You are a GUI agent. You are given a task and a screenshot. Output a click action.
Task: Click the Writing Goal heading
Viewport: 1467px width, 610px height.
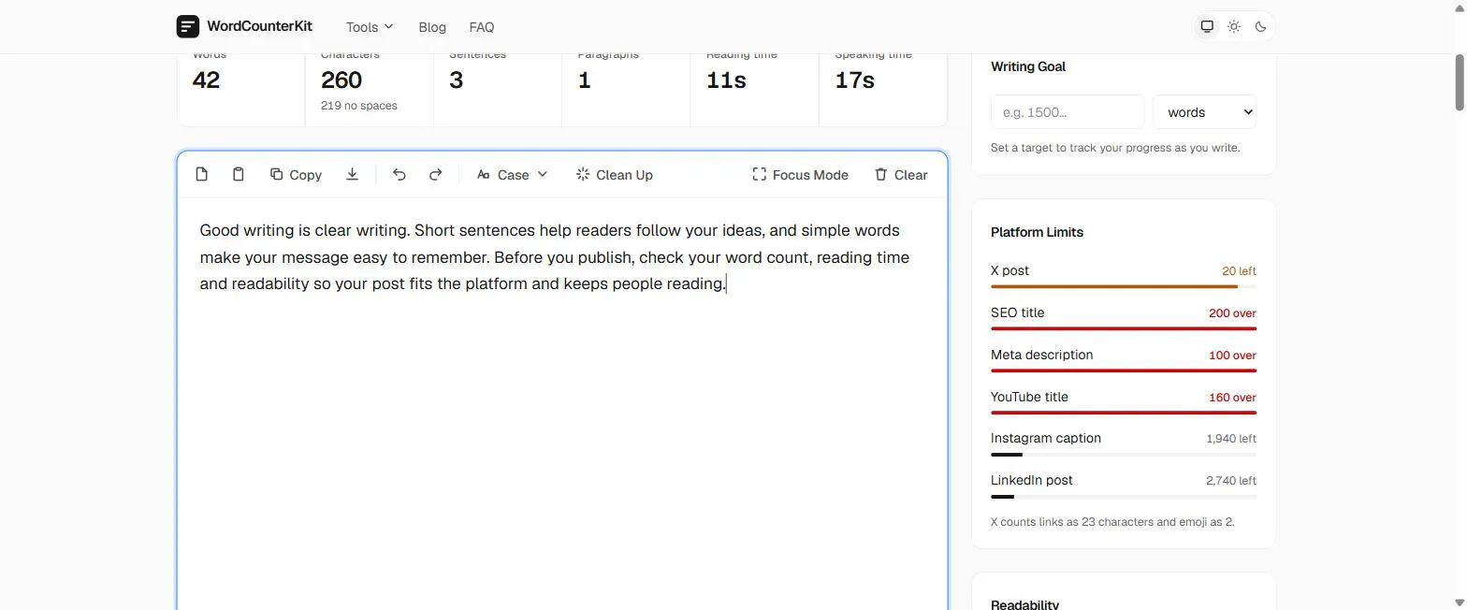1028,66
